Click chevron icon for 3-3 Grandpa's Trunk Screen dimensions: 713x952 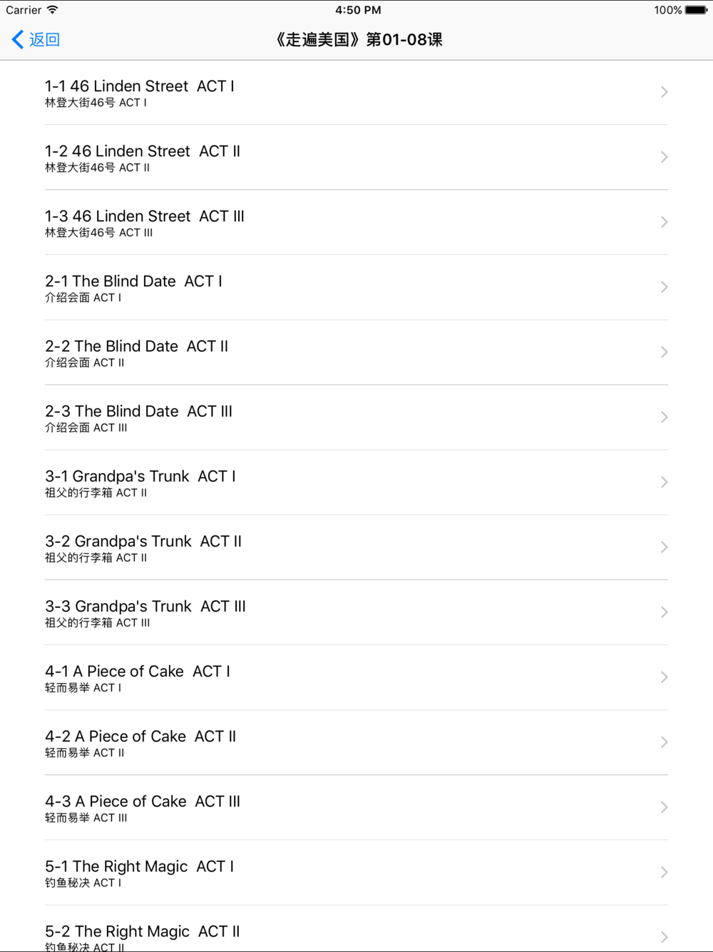point(664,612)
